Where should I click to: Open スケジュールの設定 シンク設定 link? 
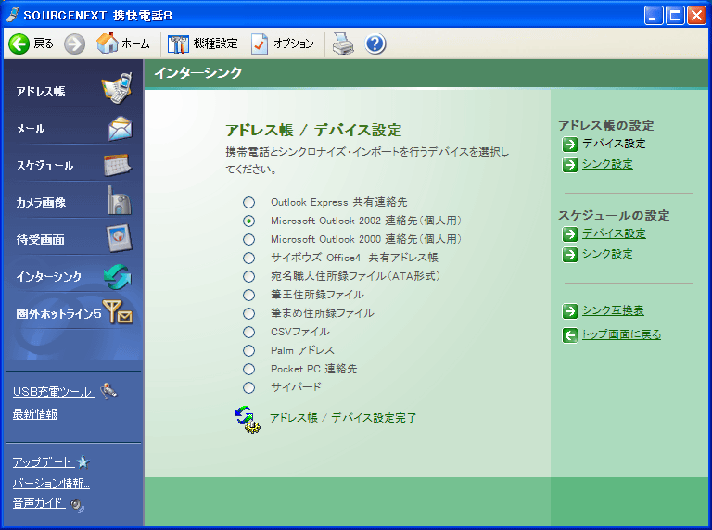(607, 254)
